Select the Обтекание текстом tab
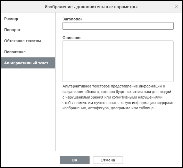183x168 pixels. point(28,41)
